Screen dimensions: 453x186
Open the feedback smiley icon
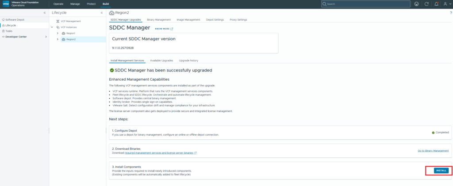tap(416, 4)
